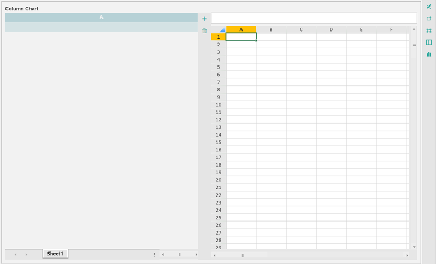This screenshot has height=264, width=436.
Task: Click the third icon in right sidebar
Action: click(x=429, y=30)
